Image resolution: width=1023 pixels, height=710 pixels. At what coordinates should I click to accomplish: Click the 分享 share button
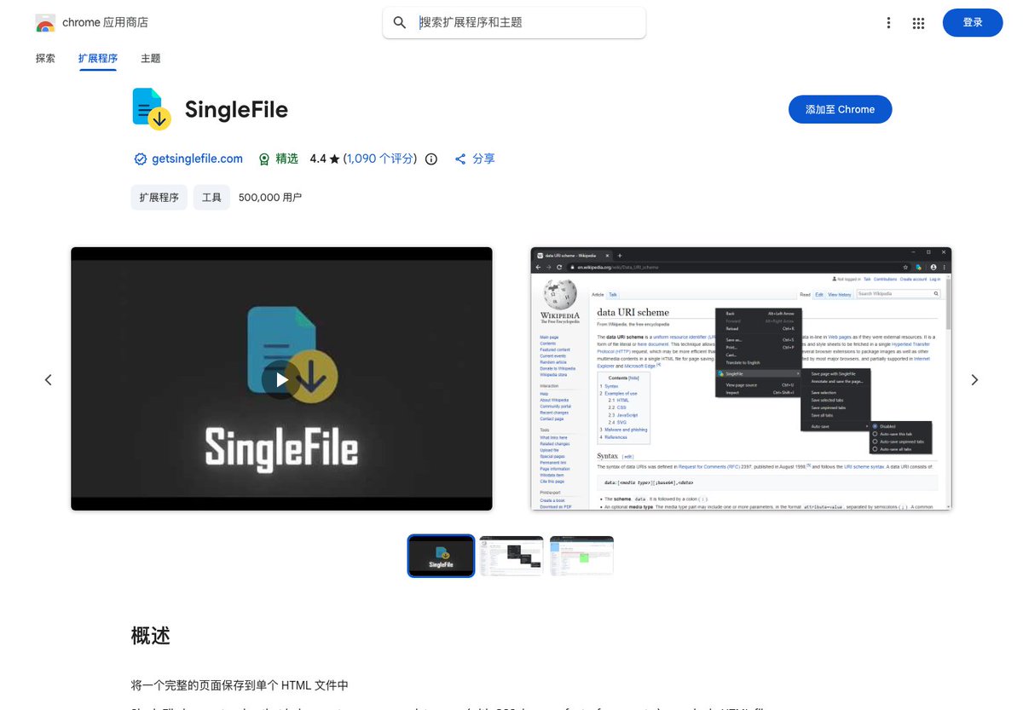point(475,159)
